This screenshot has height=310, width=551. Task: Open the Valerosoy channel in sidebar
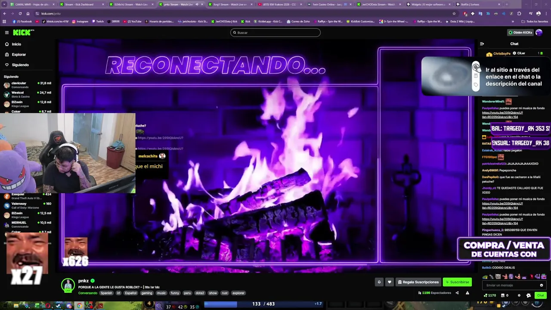(x=27, y=205)
